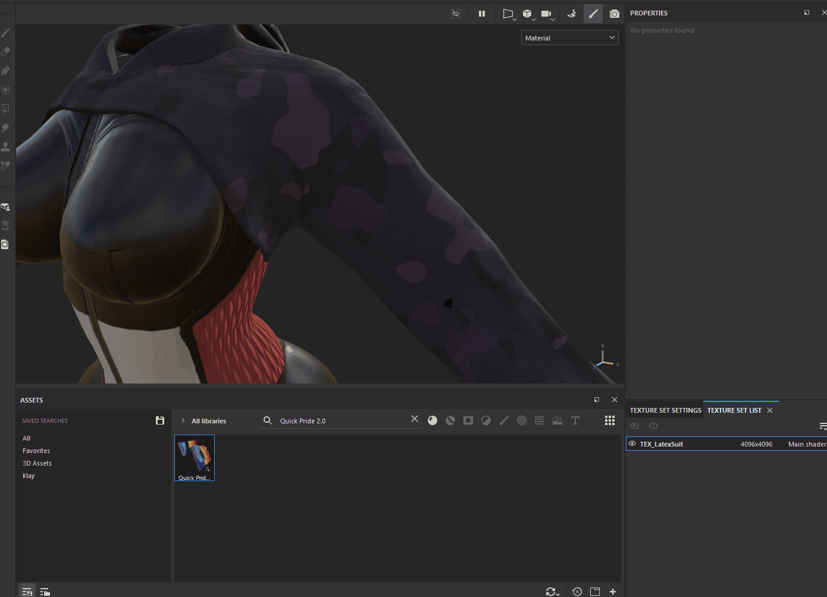Expand the All libraries breadcrumb chevron
The image size is (827, 597).
[x=183, y=420]
